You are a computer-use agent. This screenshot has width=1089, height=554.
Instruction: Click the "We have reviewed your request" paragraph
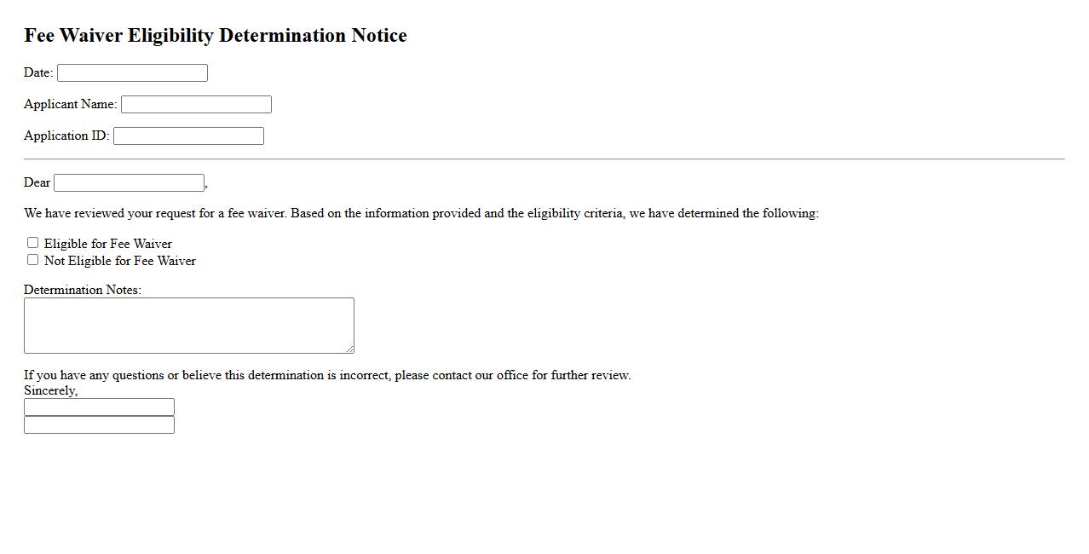pos(421,213)
